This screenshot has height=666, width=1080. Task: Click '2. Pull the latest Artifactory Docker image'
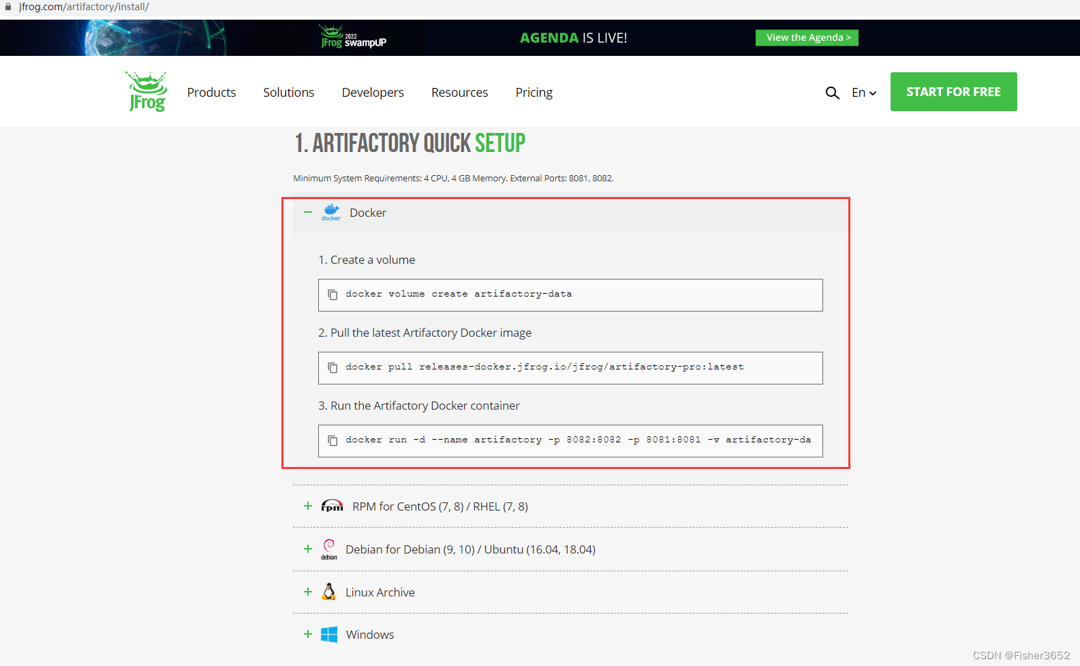(425, 333)
